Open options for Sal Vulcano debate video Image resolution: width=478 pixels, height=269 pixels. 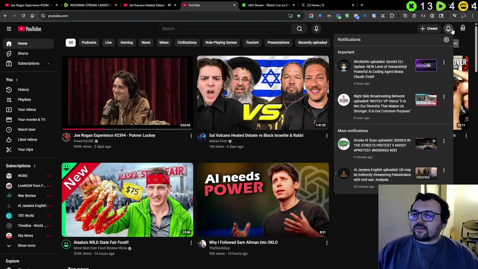pos(326,136)
